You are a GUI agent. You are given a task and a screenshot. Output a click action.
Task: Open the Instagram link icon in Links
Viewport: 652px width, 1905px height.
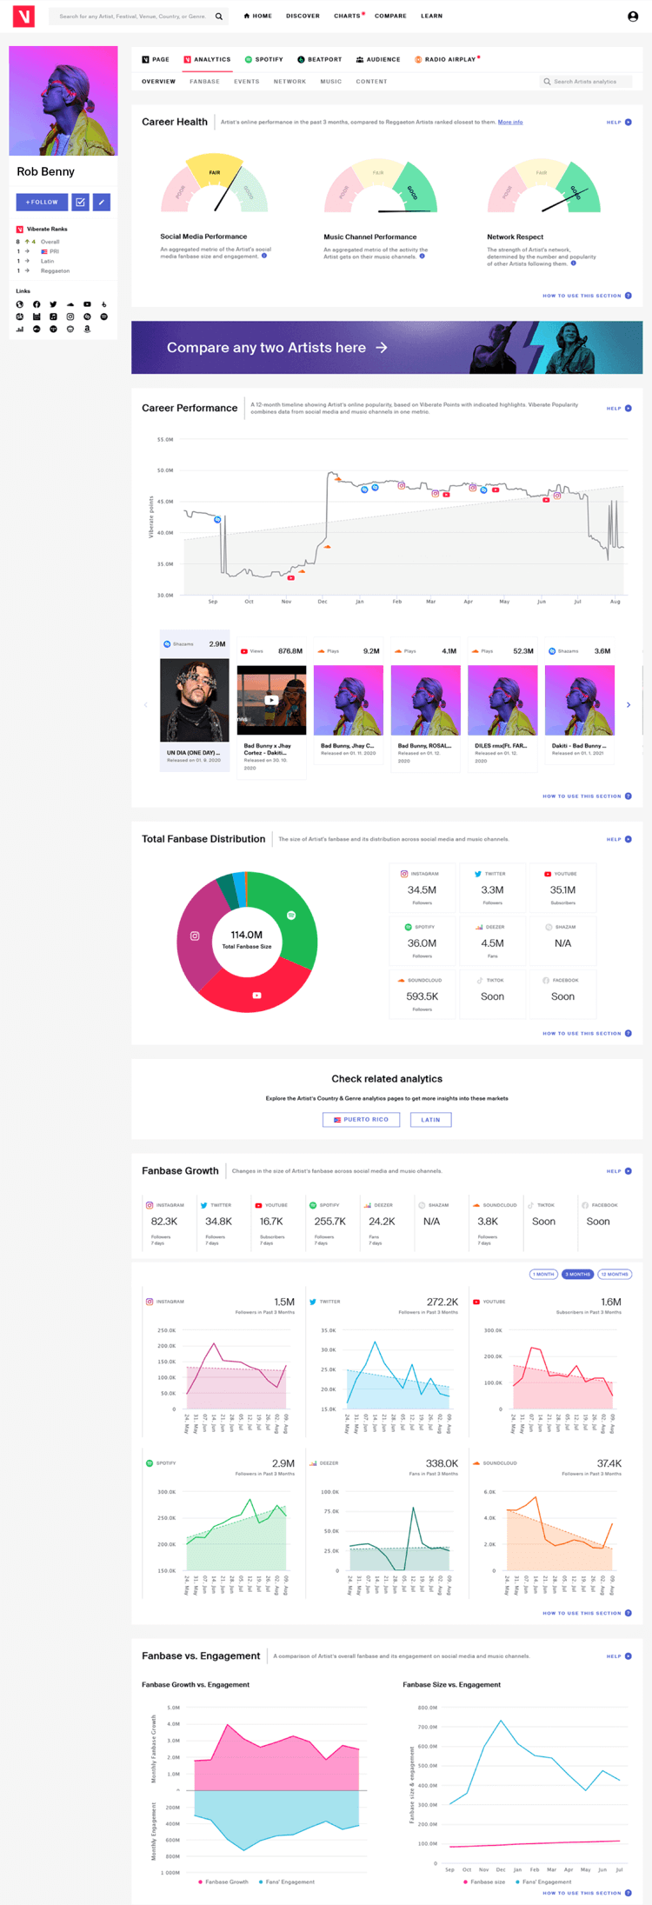[70, 316]
